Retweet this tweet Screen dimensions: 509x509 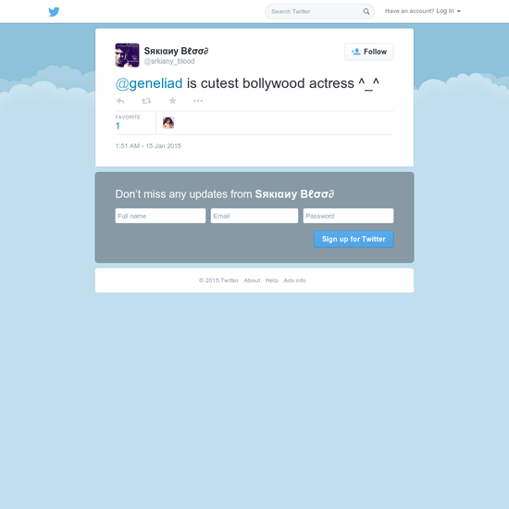[146, 101]
